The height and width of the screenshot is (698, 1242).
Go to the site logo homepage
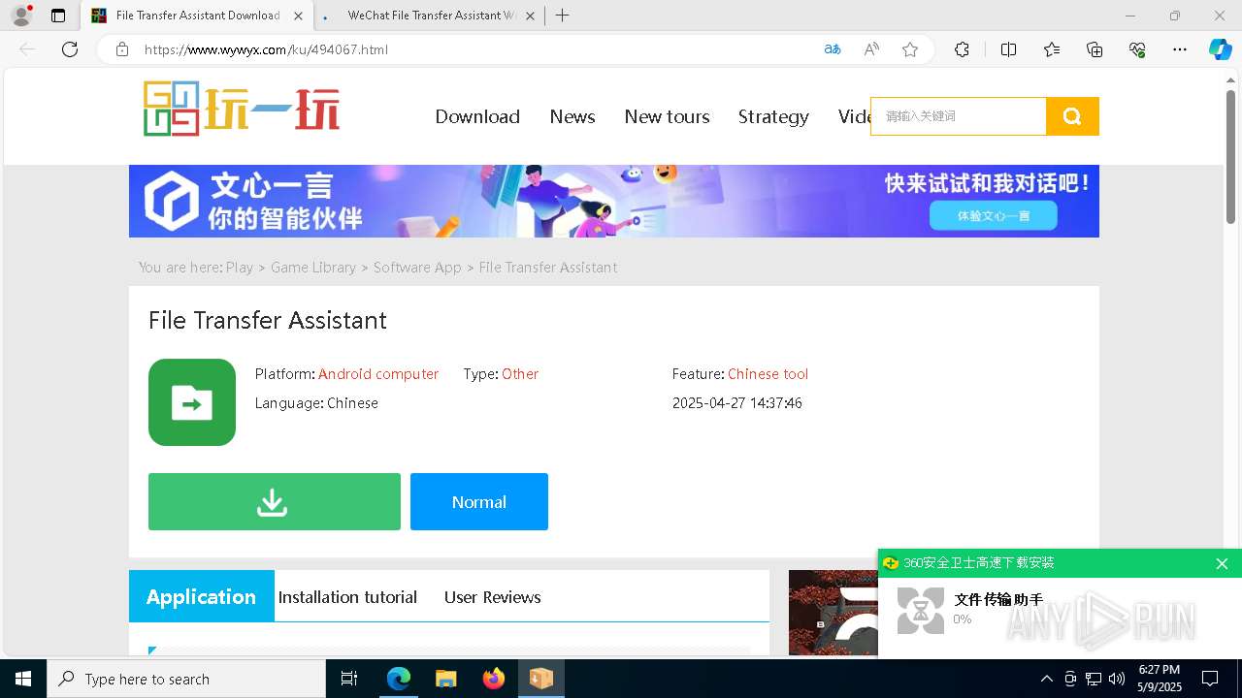[x=242, y=109]
